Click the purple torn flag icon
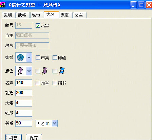 tap(45, 71)
